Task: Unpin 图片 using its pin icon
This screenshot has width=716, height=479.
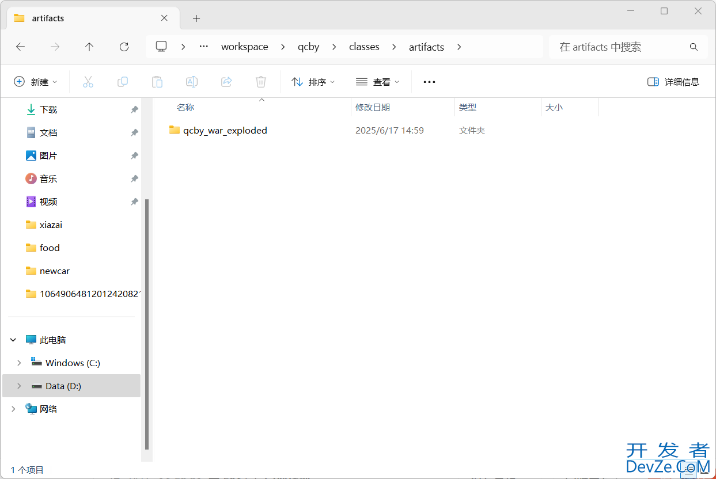Action: pyautogui.click(x=134, y=155)
